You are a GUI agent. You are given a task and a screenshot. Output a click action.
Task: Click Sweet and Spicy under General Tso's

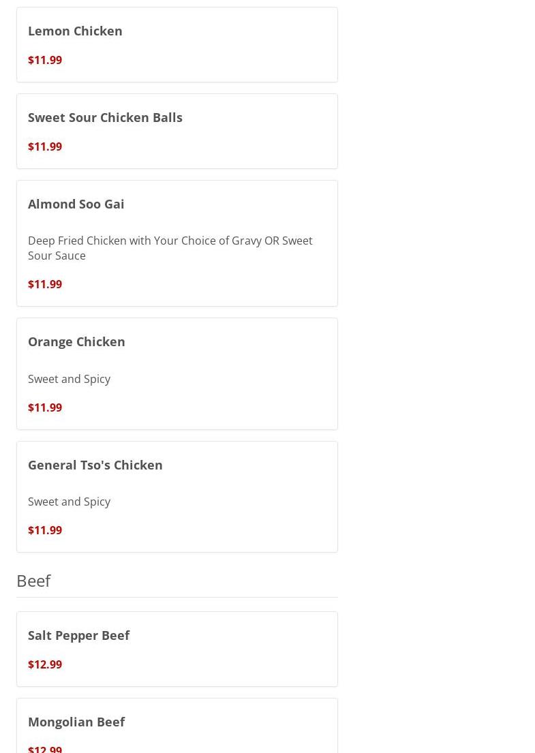[x=69, y=502]
